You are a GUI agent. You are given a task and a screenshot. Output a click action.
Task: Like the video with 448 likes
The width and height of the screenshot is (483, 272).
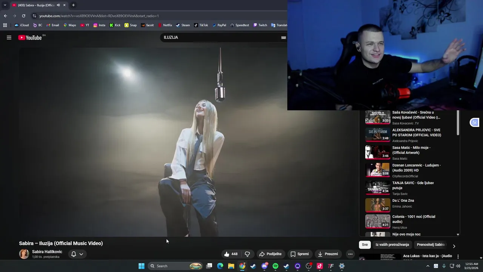pos(231,254)
